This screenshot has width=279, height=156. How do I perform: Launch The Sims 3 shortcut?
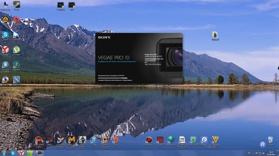point(193,141)
